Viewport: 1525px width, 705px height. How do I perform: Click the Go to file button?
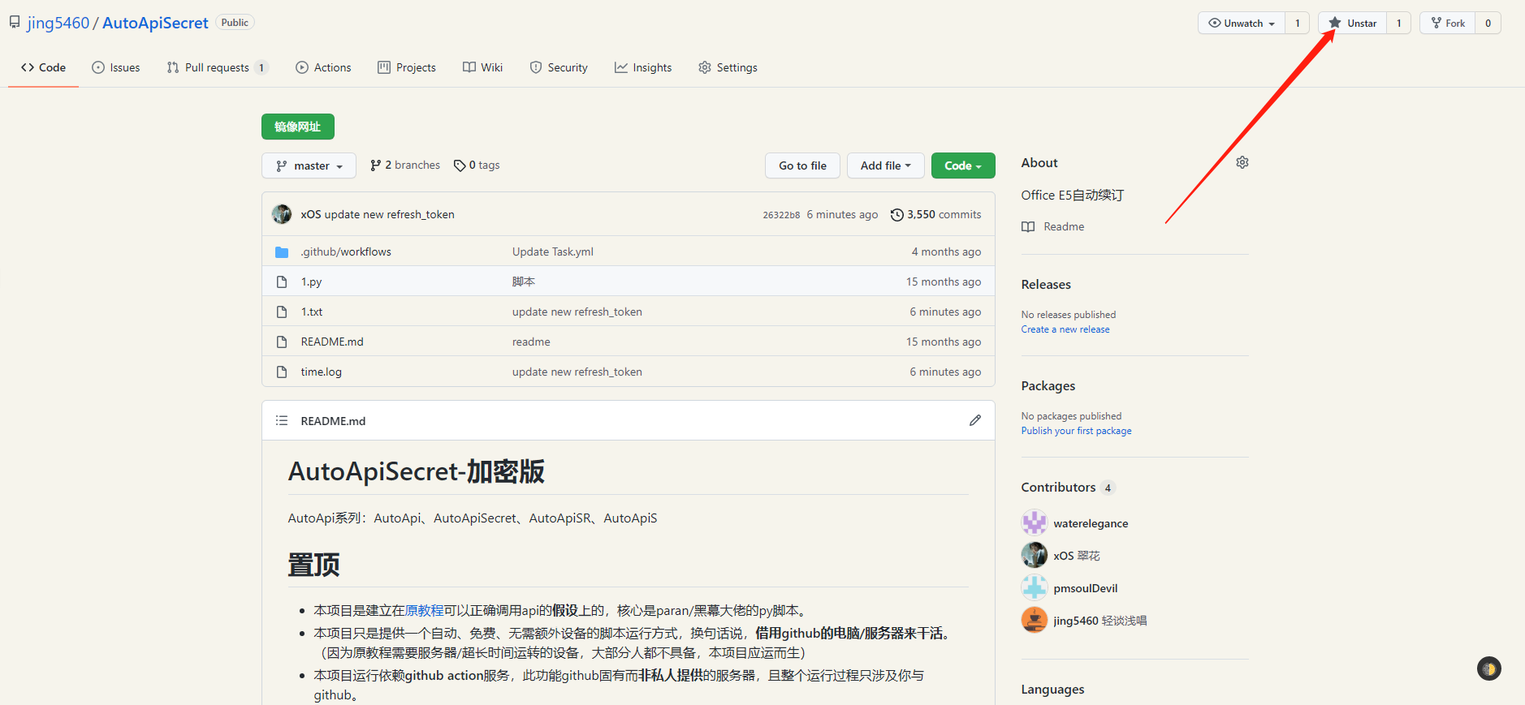click(x=802, y=166)
